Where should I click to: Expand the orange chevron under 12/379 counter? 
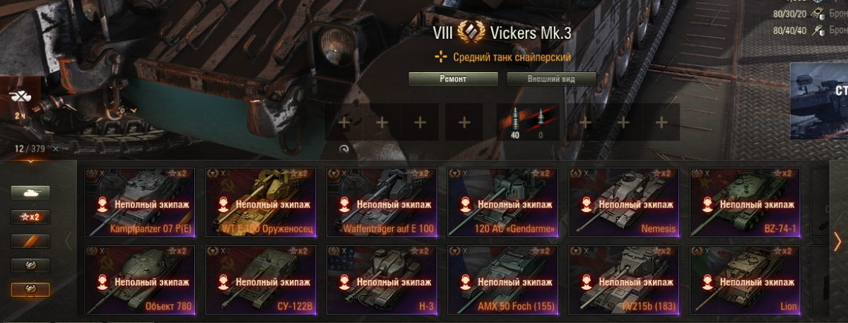[x=30, y=160]
